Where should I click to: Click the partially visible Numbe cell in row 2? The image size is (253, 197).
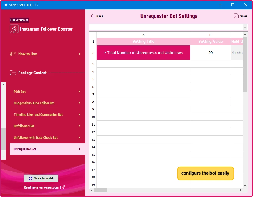coord(237,53)
